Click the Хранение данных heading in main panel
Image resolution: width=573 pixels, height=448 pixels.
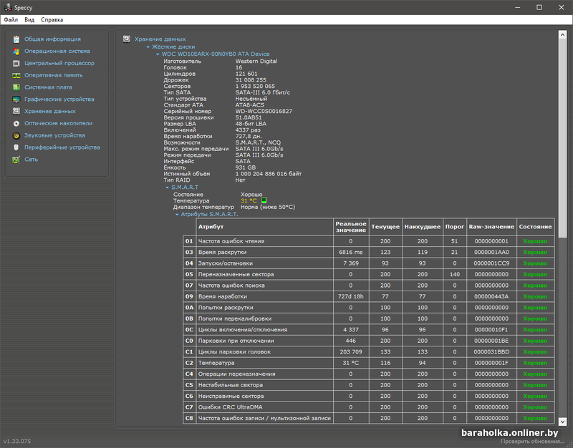(x=160, y=39)
